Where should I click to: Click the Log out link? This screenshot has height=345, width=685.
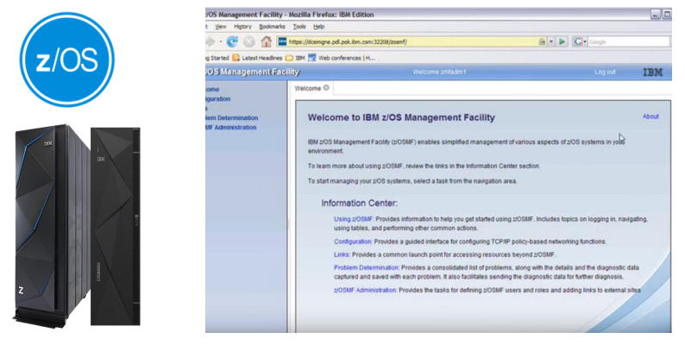[605, 72]
